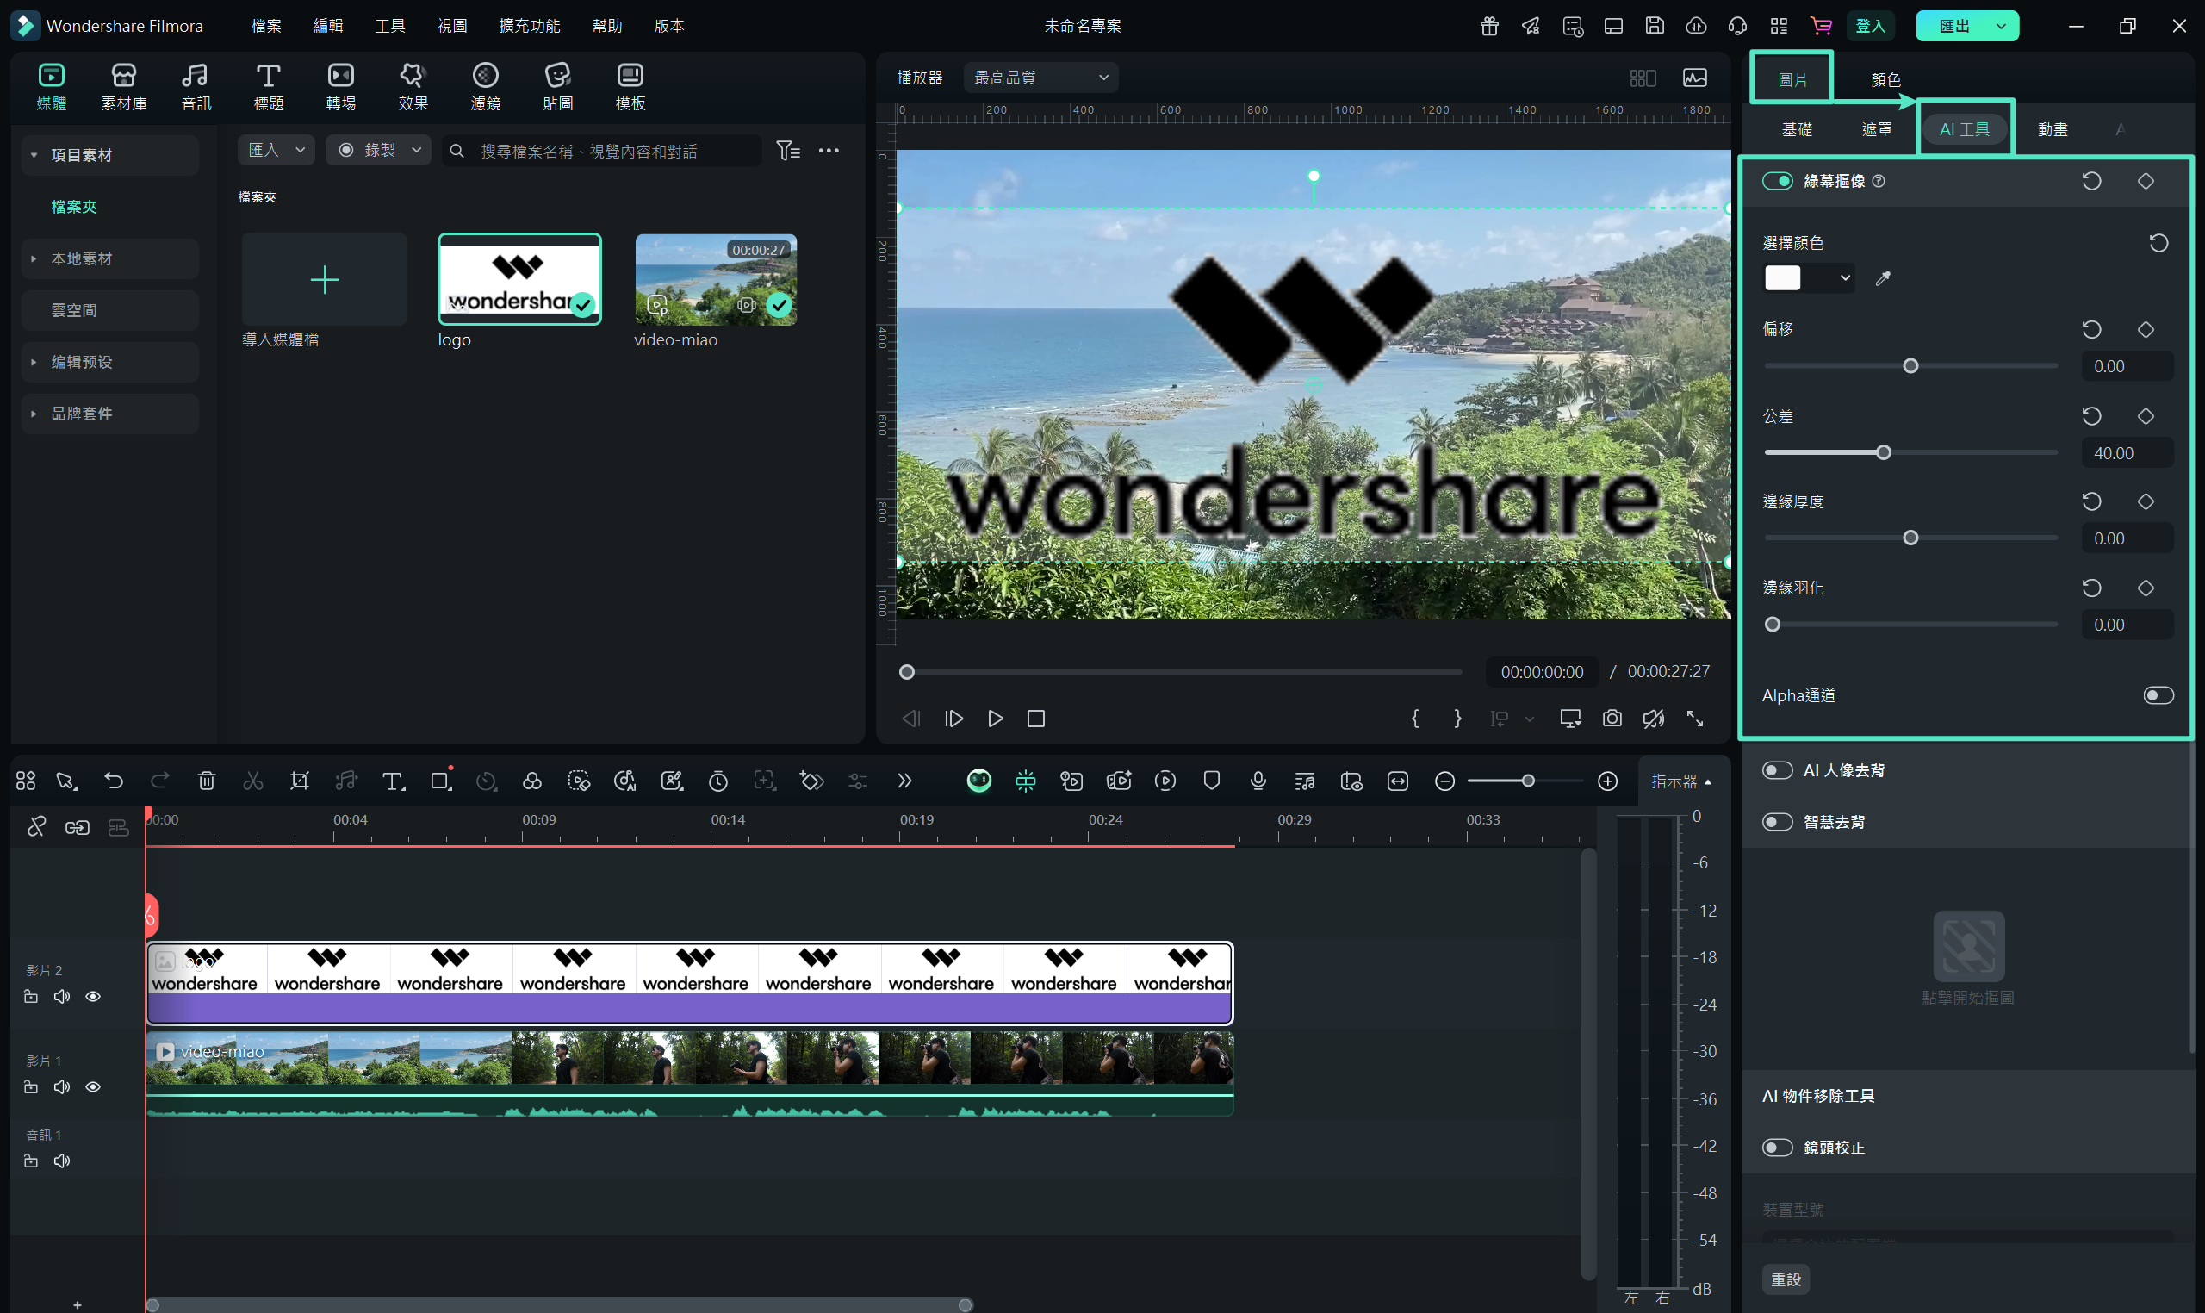Click the 公差 tolerance slider handle

(1883, 453)
